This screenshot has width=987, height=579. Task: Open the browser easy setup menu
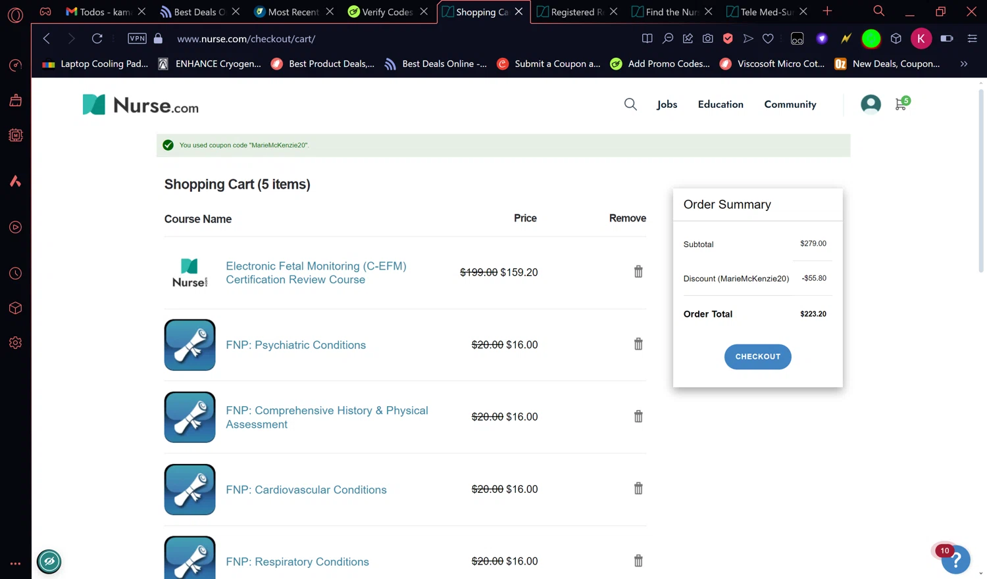point(972,39)
